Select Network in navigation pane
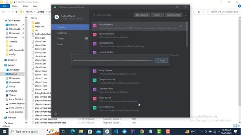The width and height of the screenshot is (241, 135). tap(12, 117)
